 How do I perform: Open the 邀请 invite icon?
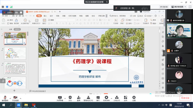point(78,99)
